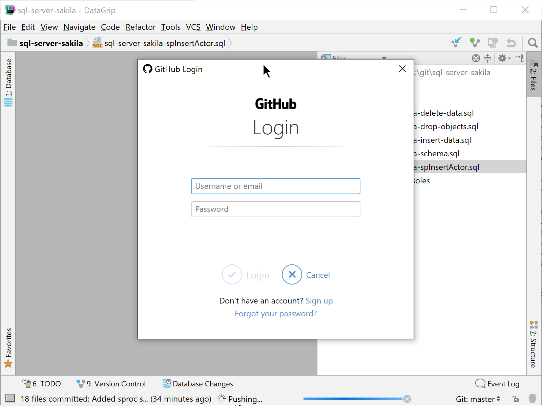542x406 pixels.
Task: Click the Collapse All icon in Files panel
Action: [x=487, y=58]
